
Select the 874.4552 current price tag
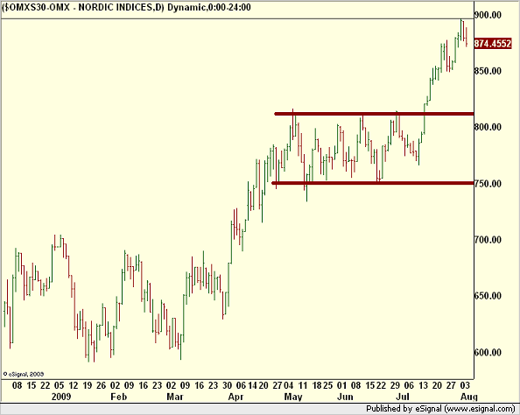[x=493, y=44]
